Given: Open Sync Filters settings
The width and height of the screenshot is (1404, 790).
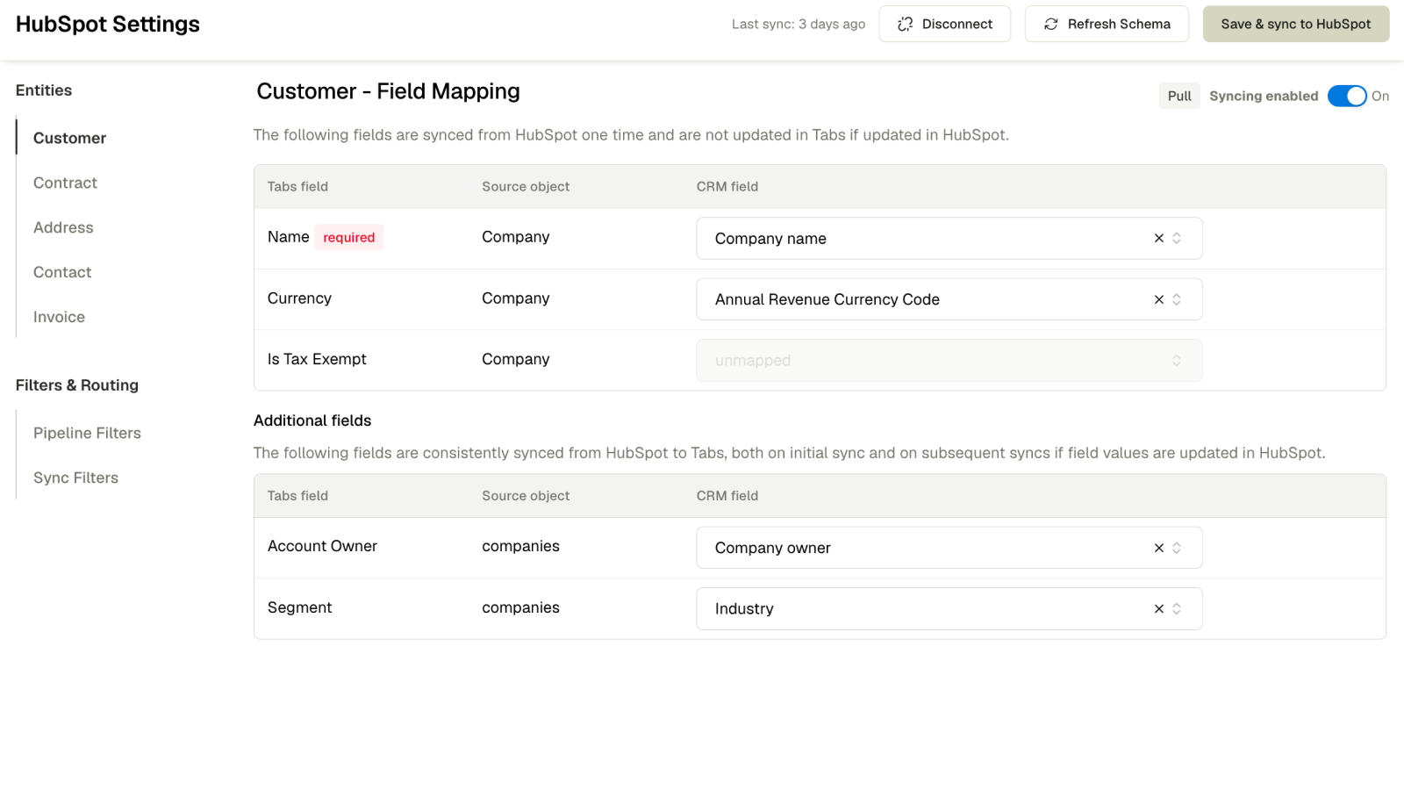Looking at the screenshot, I should tap(75, 478).
